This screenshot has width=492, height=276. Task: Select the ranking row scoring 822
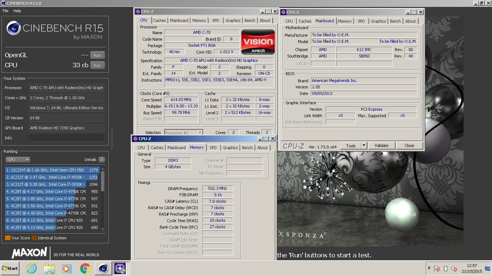52,213
